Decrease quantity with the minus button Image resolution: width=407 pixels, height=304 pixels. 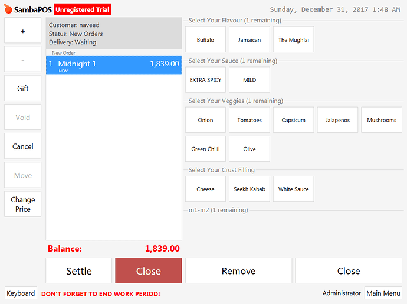coord(23,59)
